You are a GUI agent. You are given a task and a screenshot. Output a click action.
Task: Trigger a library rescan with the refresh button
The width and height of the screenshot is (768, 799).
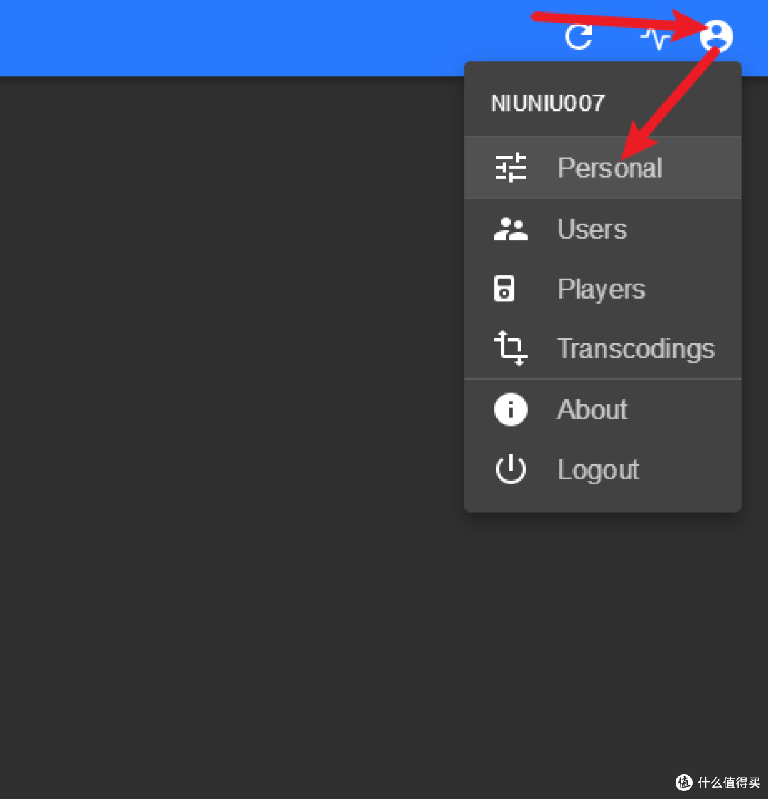pyautogui.click(x=578, y=38)
